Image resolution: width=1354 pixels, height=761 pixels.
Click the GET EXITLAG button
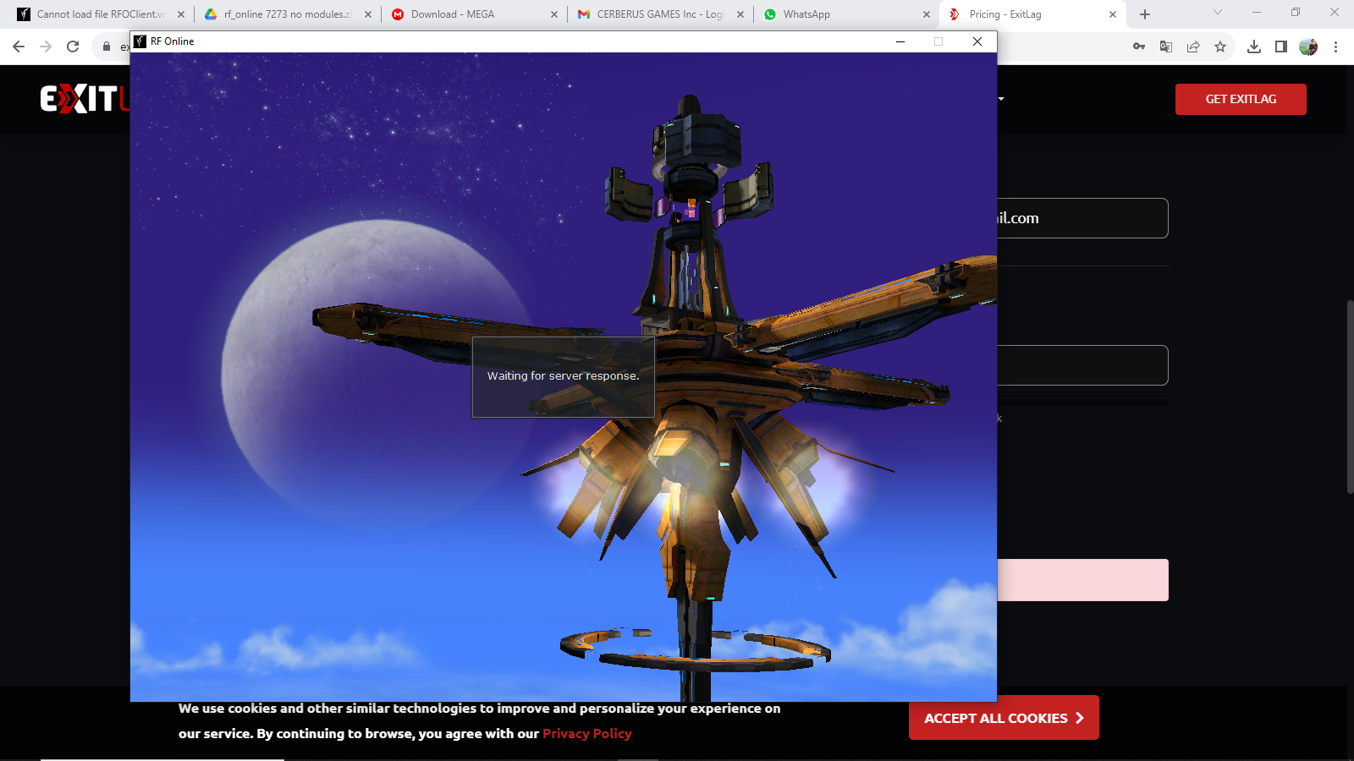(x=1241, y=99)
